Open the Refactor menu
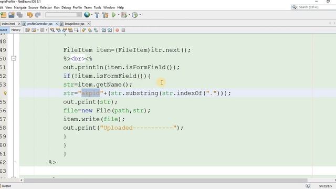The image size is (336, 189). [x=46, y=7]
